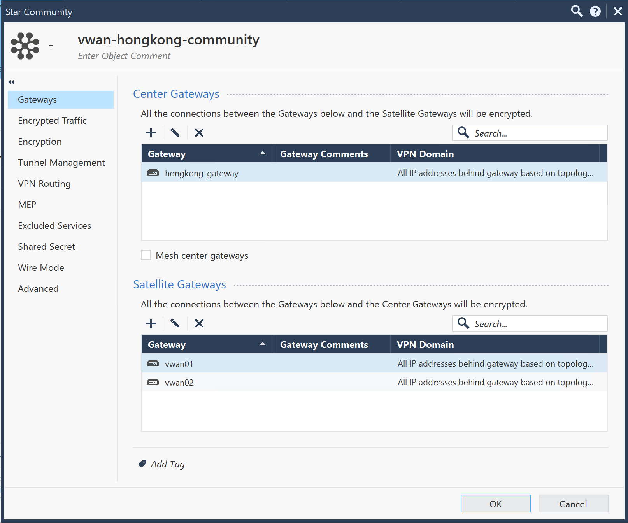The height and width of the screenshot is (523, 628).
Task: Click Satellite Gateways Gateway Comments column header
Action: coord(332,344)
